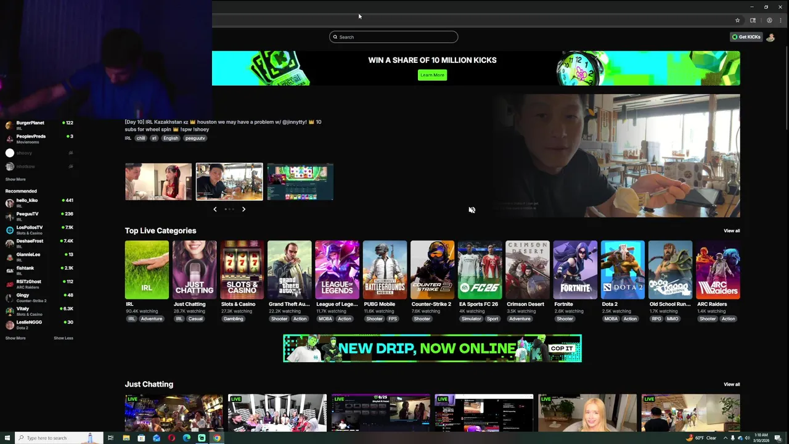Open Microsoft Edge from the taskbar
This screenshot has height=444, width=789.
tap(186, 438)
